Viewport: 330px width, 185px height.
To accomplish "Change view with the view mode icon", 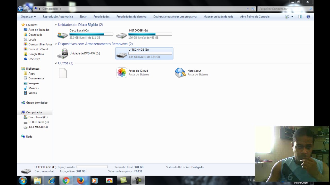I will pos(287,17).
